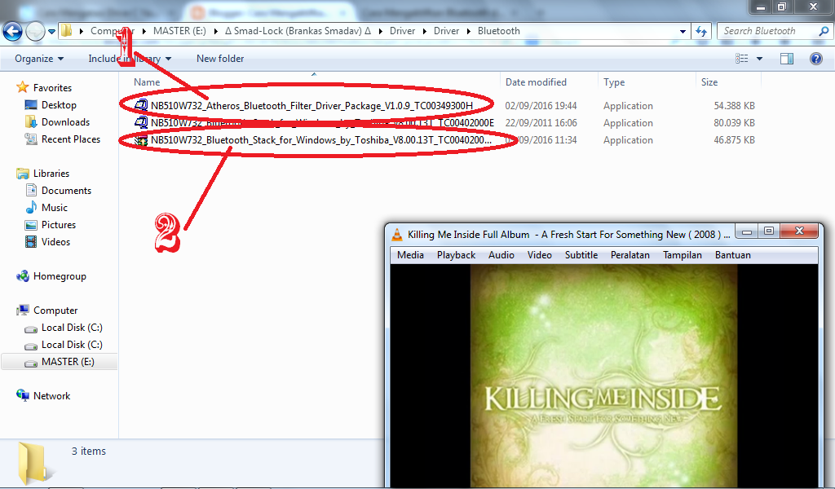The image size is (835, 489).
Task: Select MASTER (E:) in the address path
Action: point(179,31)
